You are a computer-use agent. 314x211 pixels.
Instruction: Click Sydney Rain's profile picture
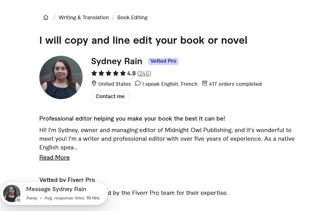click(x=61, y=77)
